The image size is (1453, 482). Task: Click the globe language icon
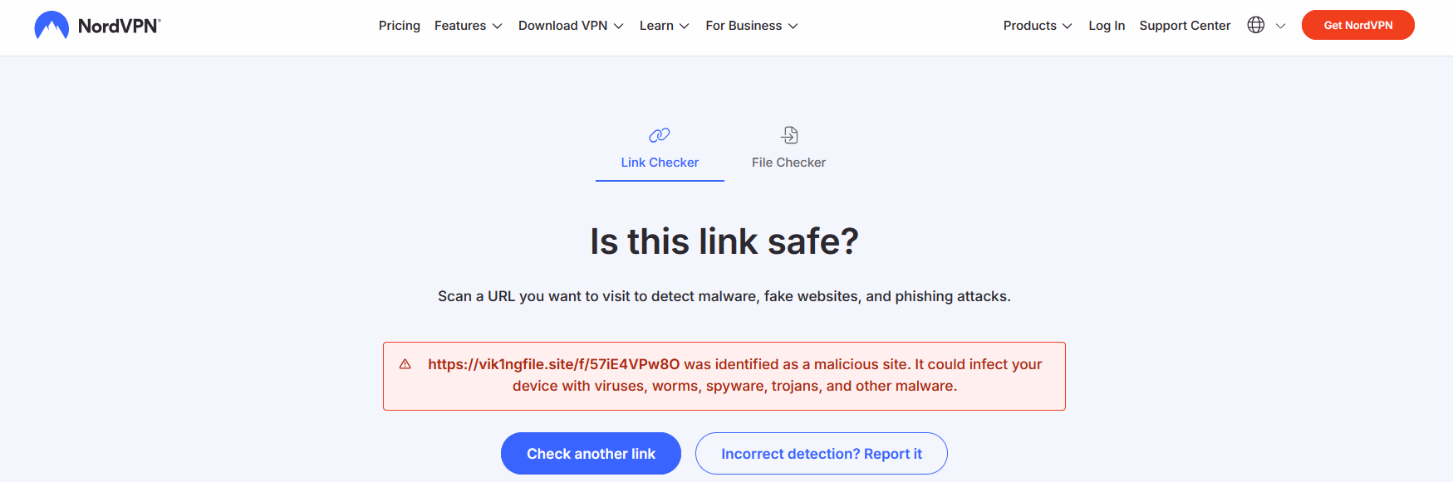[1256, 26]
